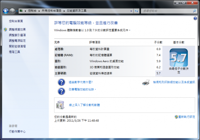Open help via the blue question mark icon
The height and width of the screenshot is (140, 200).
pos(195,19)
